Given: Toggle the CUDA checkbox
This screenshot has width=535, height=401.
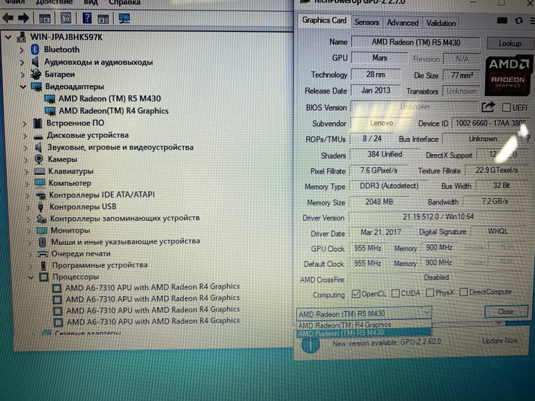Looking at the screenshot, I should pos(396,293).
